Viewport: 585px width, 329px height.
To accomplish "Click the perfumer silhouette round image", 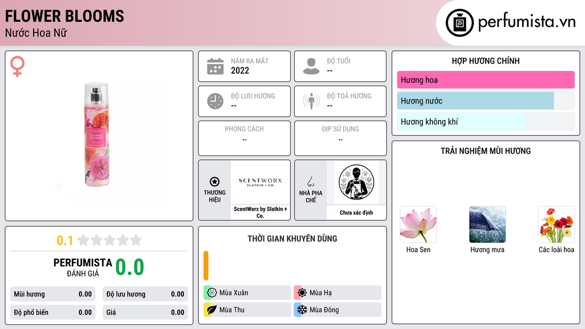I will click(356, 182).
